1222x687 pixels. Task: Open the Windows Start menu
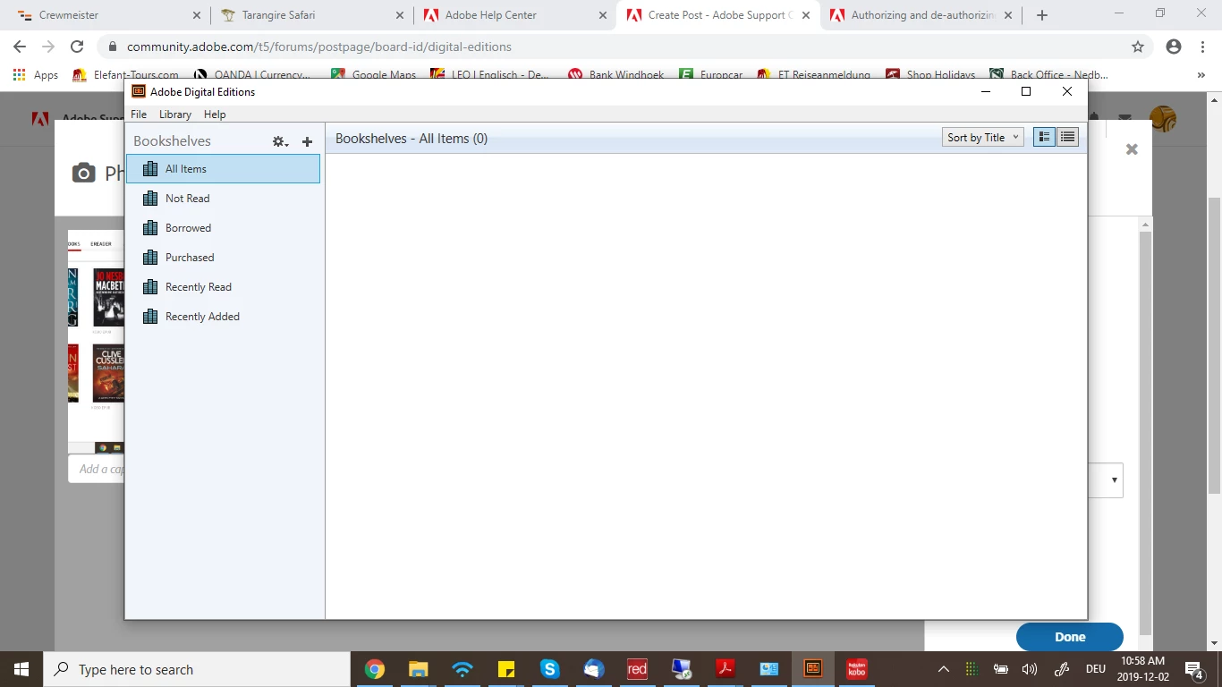pos(21,669)
